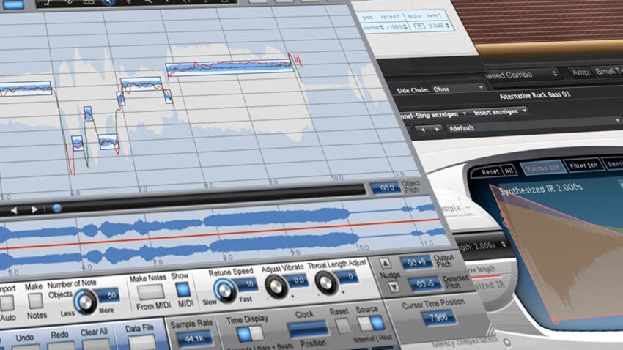Open the Insert anzeigen dropdown
The image size is (623, 350).
tap(501, 111)
